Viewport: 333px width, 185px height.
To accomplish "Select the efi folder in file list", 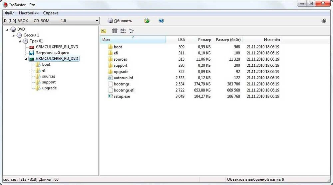I will (116, 53).
